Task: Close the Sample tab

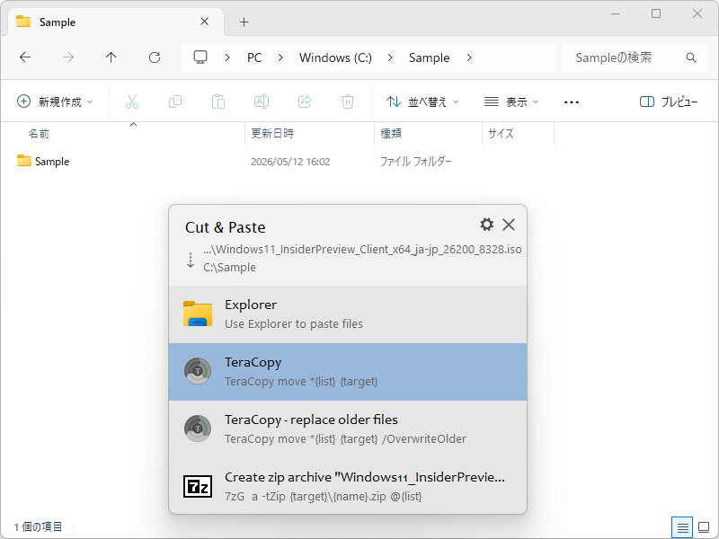Action: [205, 22]
